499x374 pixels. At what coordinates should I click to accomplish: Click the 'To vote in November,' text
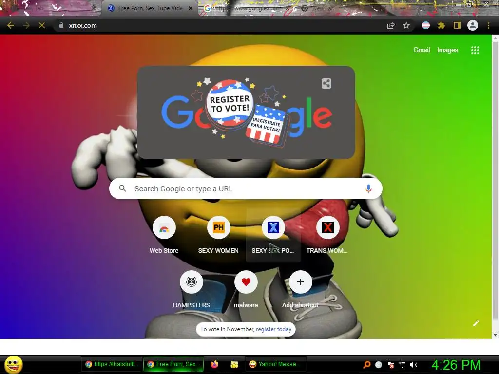227,329
